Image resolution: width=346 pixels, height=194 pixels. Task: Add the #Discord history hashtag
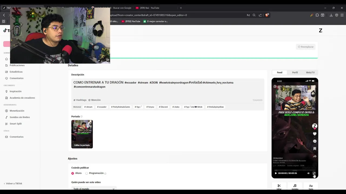click(163, 107)
